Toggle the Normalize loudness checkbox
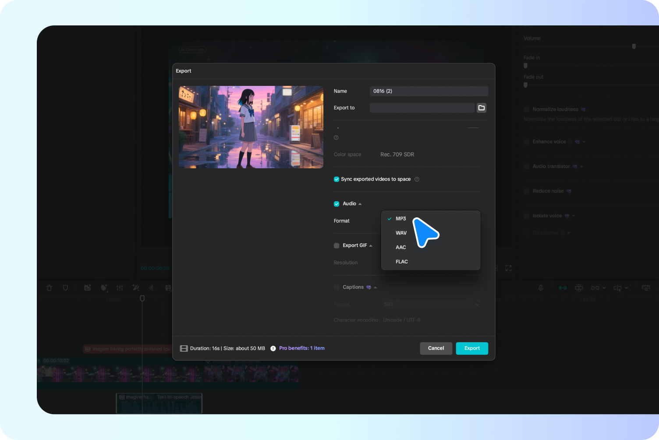 click(x=527, y=110)
